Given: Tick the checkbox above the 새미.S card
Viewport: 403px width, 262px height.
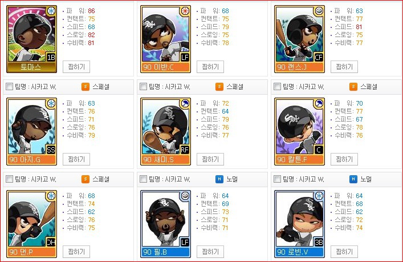Looking at the screenshot, I should [143, 86].
